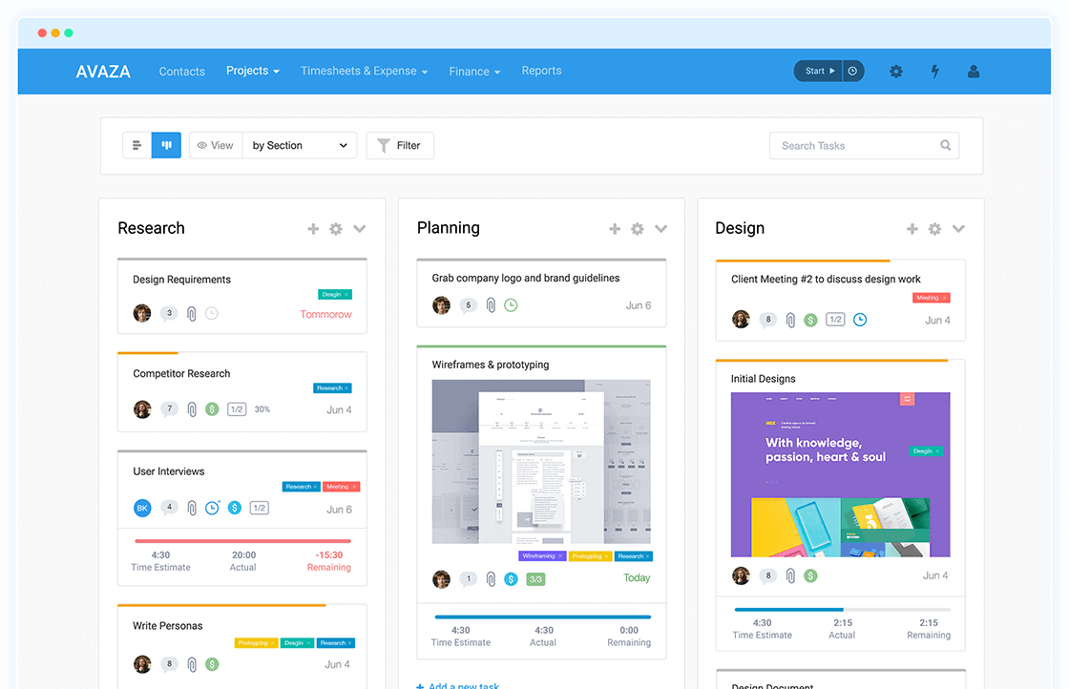
Task: Switch to list view mode
Action: tap(136, 145)
